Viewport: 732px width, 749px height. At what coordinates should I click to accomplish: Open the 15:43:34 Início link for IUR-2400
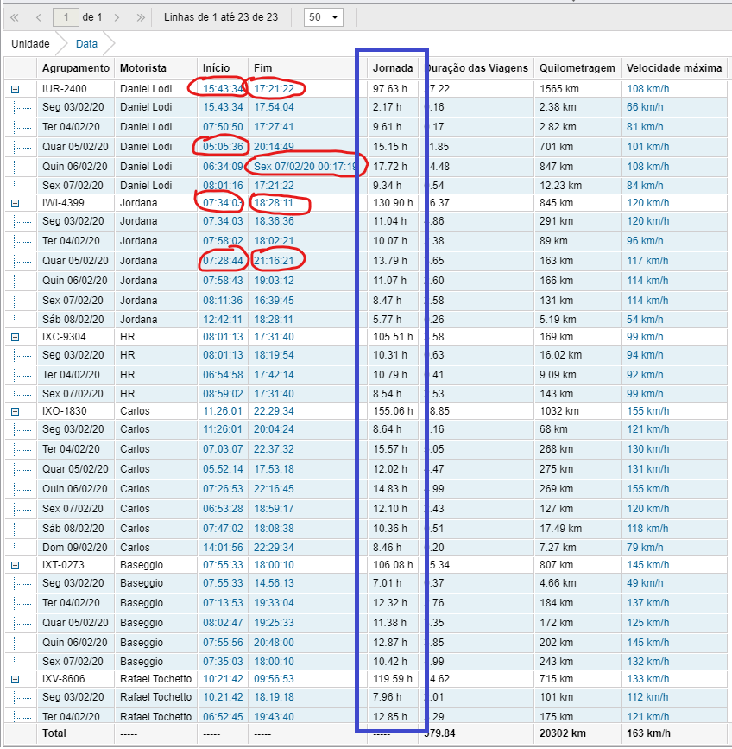[x=223, y=88]
